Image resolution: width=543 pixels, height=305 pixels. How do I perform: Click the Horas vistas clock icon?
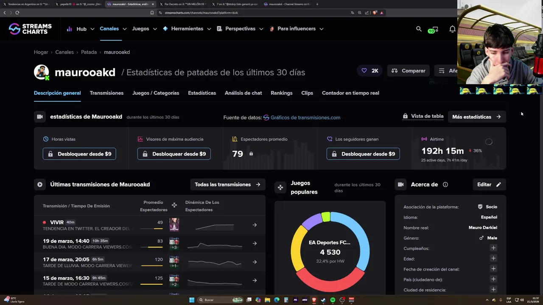46,139
